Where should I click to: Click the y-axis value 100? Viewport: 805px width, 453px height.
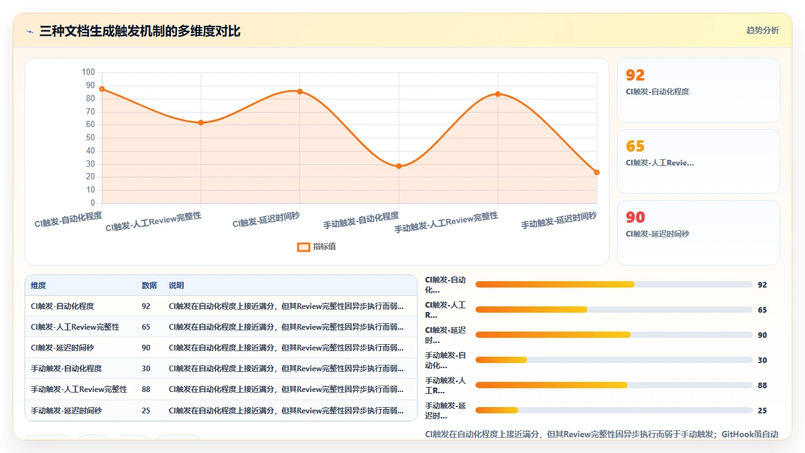coord(89,72)
